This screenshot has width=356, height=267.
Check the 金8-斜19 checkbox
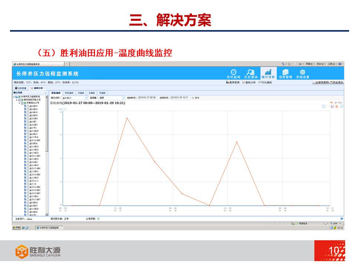(28, 106)
